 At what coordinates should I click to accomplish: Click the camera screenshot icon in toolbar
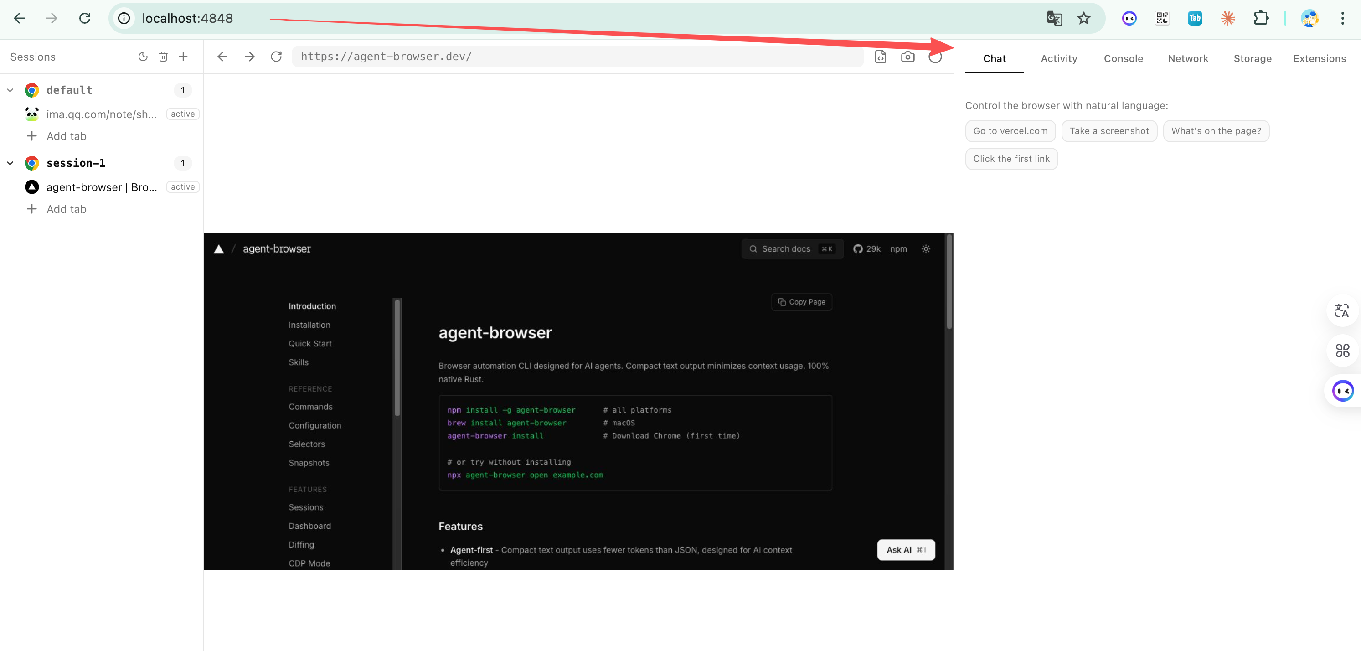click(907, 57)
